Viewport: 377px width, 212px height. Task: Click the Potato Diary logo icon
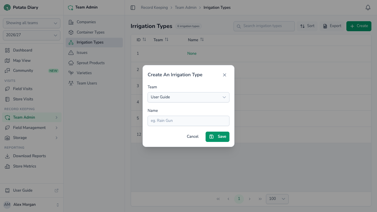pyautogui.click(x=7, y=7)
